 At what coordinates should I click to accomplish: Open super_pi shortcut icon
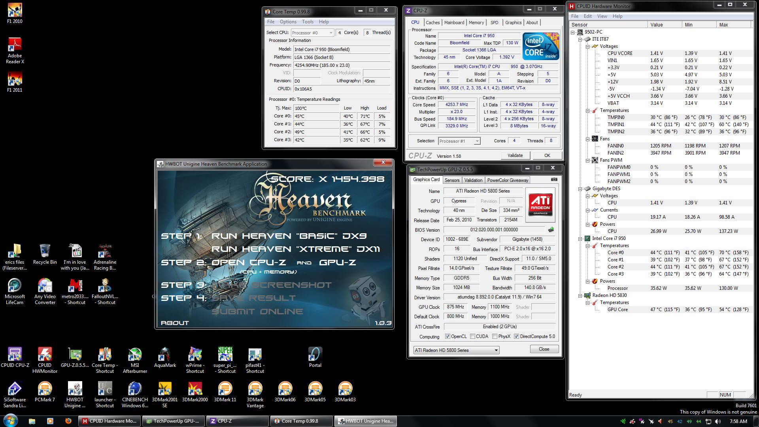pyautogui.click(x=225, y=360)
